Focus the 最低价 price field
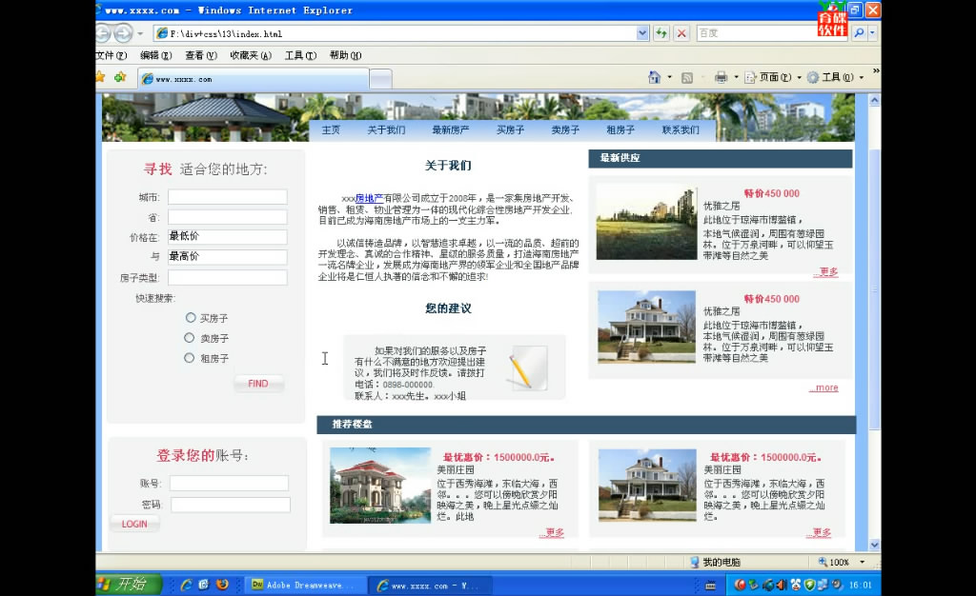This screenshot has height=596, width=976. tap(227, 237)
